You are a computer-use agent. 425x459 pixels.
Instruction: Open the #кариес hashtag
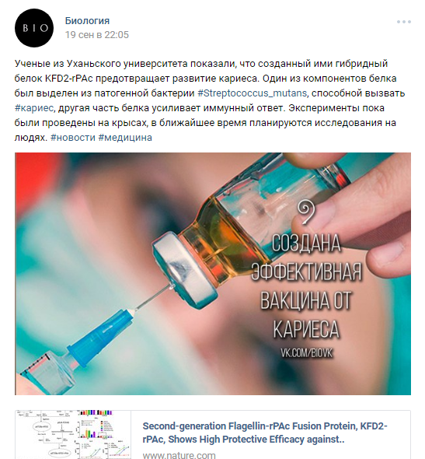pyautogui.click(x=34, y=108)
